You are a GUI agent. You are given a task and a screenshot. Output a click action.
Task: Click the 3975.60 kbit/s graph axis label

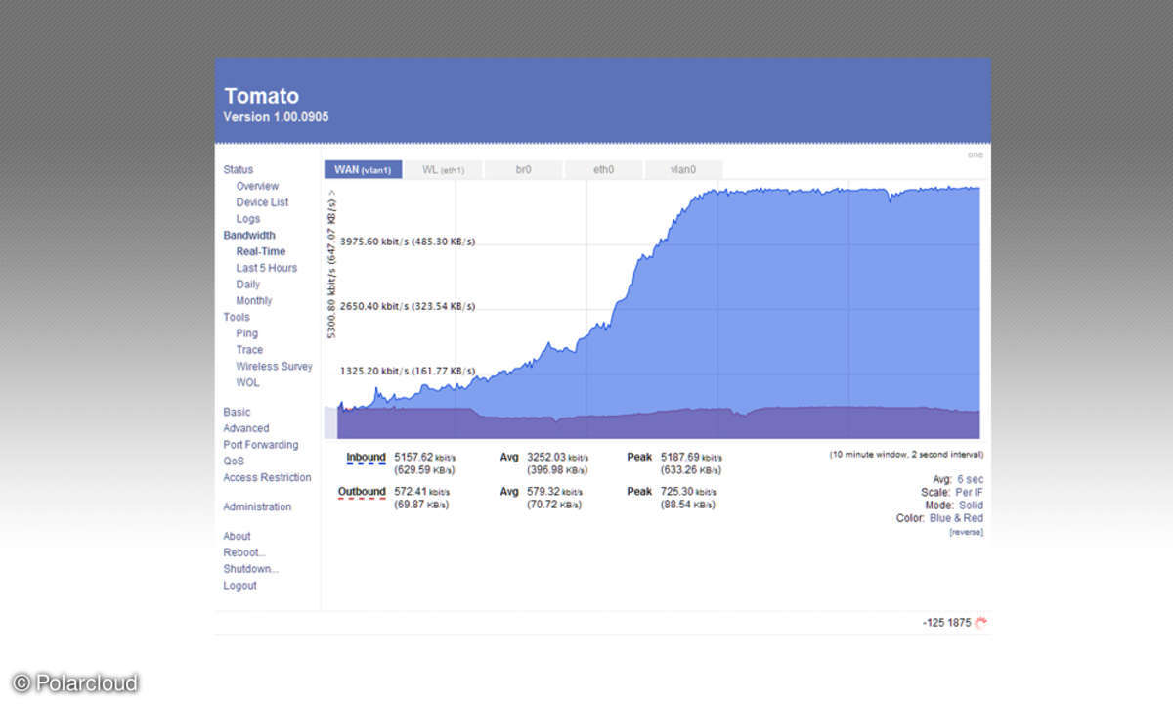408,242
